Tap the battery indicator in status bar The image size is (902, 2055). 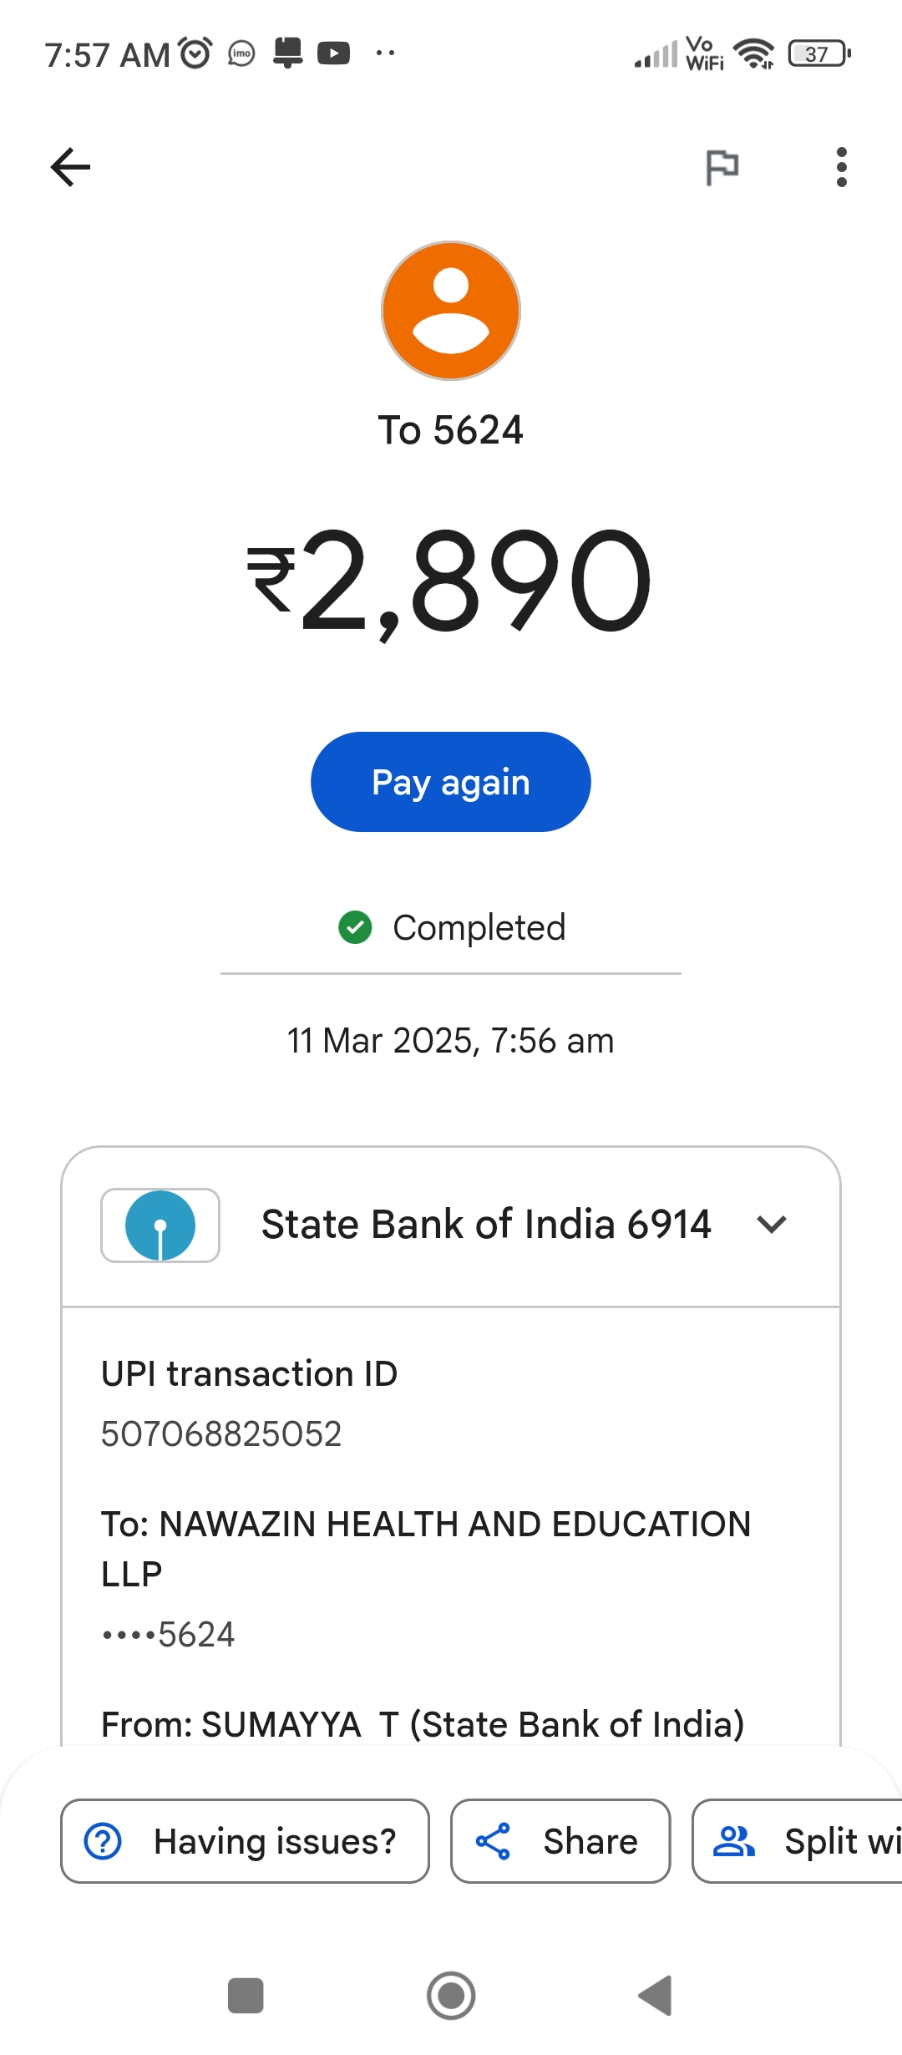pos(818,54)
